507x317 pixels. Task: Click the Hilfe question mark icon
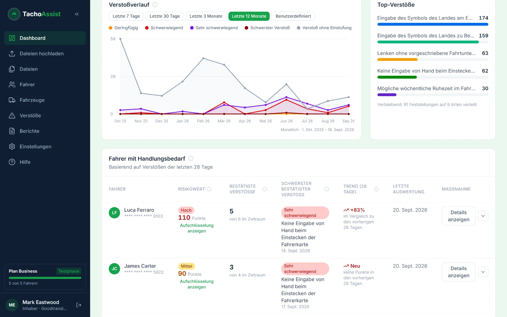[x=12, y=162]
